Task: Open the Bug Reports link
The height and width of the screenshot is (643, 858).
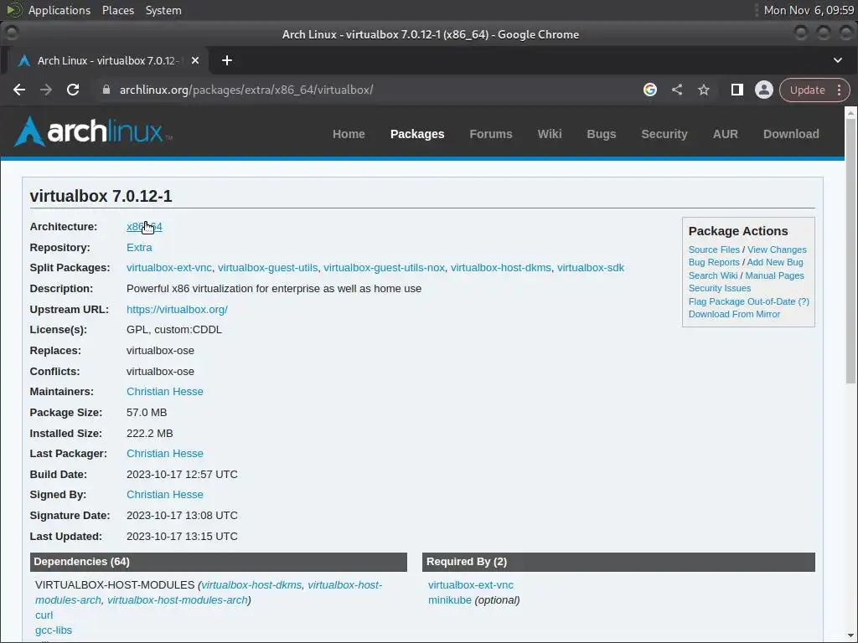Action: tap(714, 262)
